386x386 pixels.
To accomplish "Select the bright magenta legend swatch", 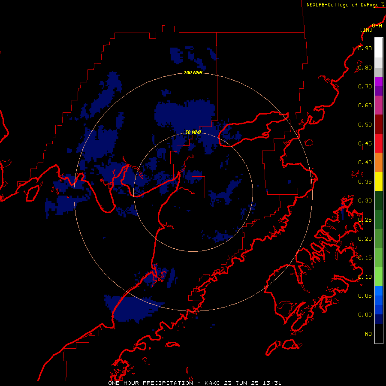I will click(x=379, y=81).
